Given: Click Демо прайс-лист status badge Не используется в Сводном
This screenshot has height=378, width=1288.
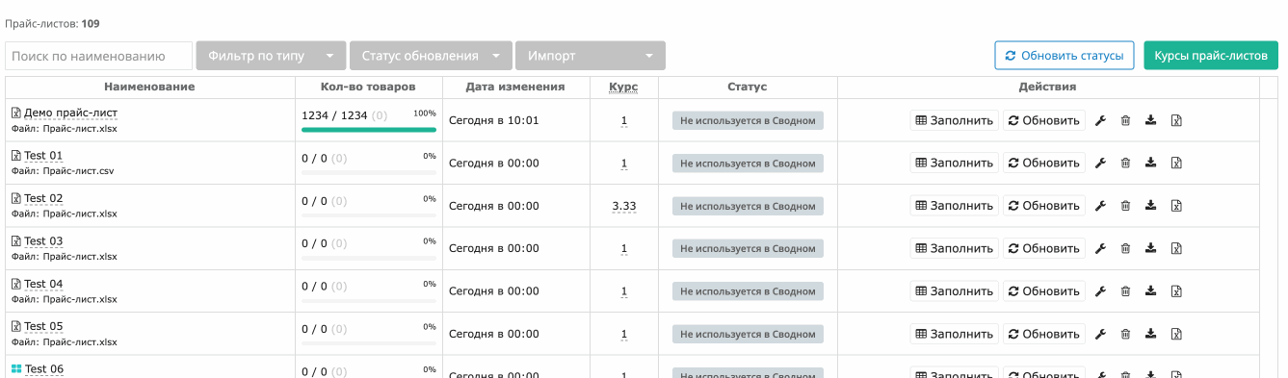Looking at the screenshot, I should (748, 121).
